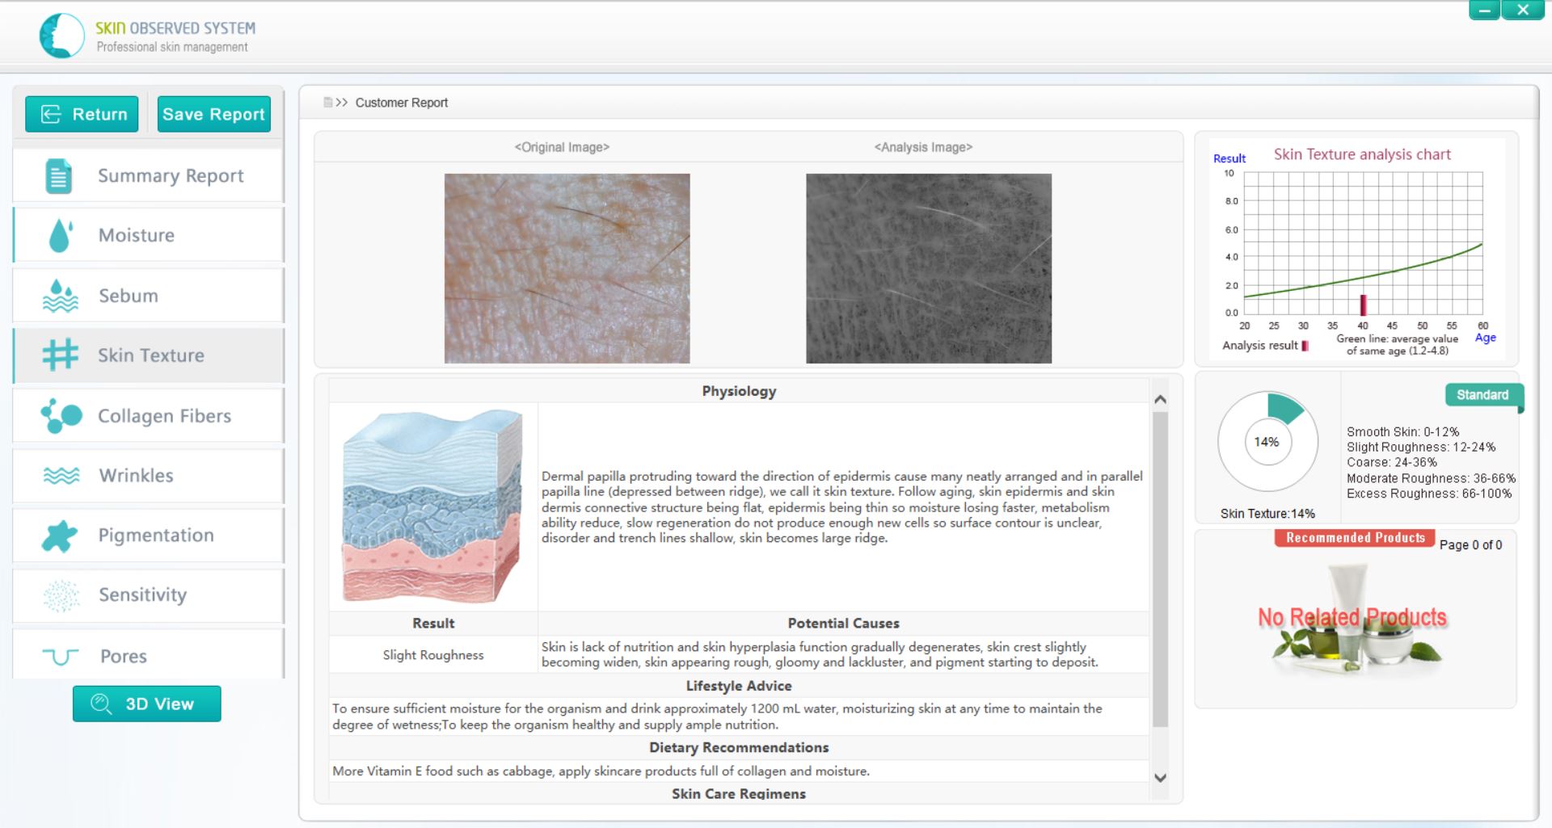Click the Return button
This screenshot has height=828, width=1552.
pos(82,114)
